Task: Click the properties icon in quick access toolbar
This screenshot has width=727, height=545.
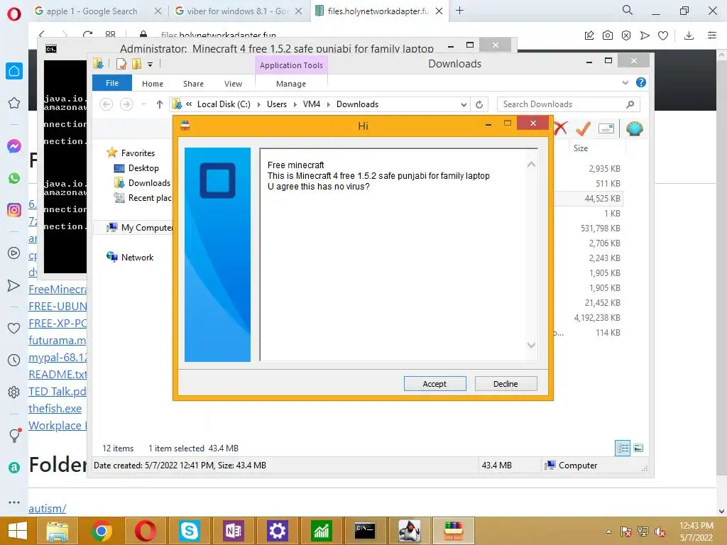Action: tap(121, 64)
